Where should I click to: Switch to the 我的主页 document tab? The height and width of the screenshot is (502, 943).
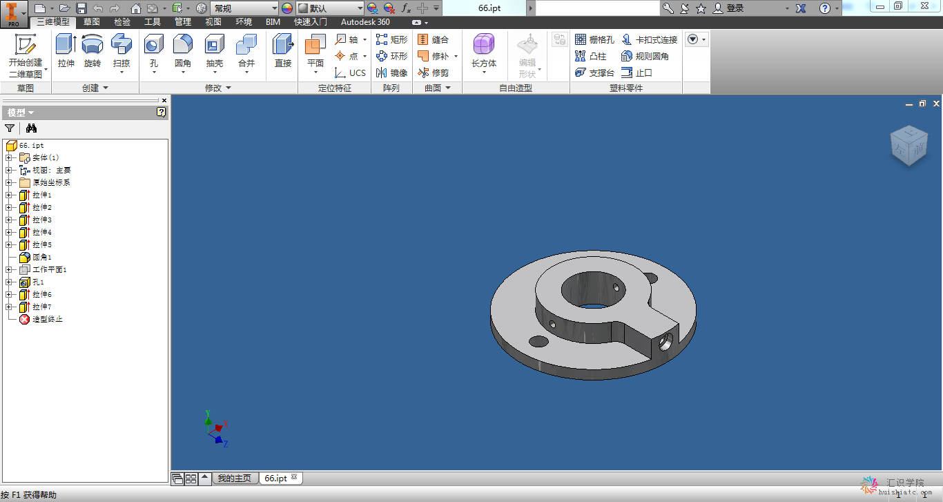pos(235,478)
